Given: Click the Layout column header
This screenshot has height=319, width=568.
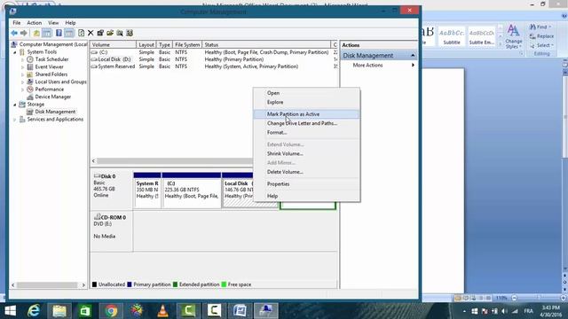Looking at the screenshot, I should 146,45.
